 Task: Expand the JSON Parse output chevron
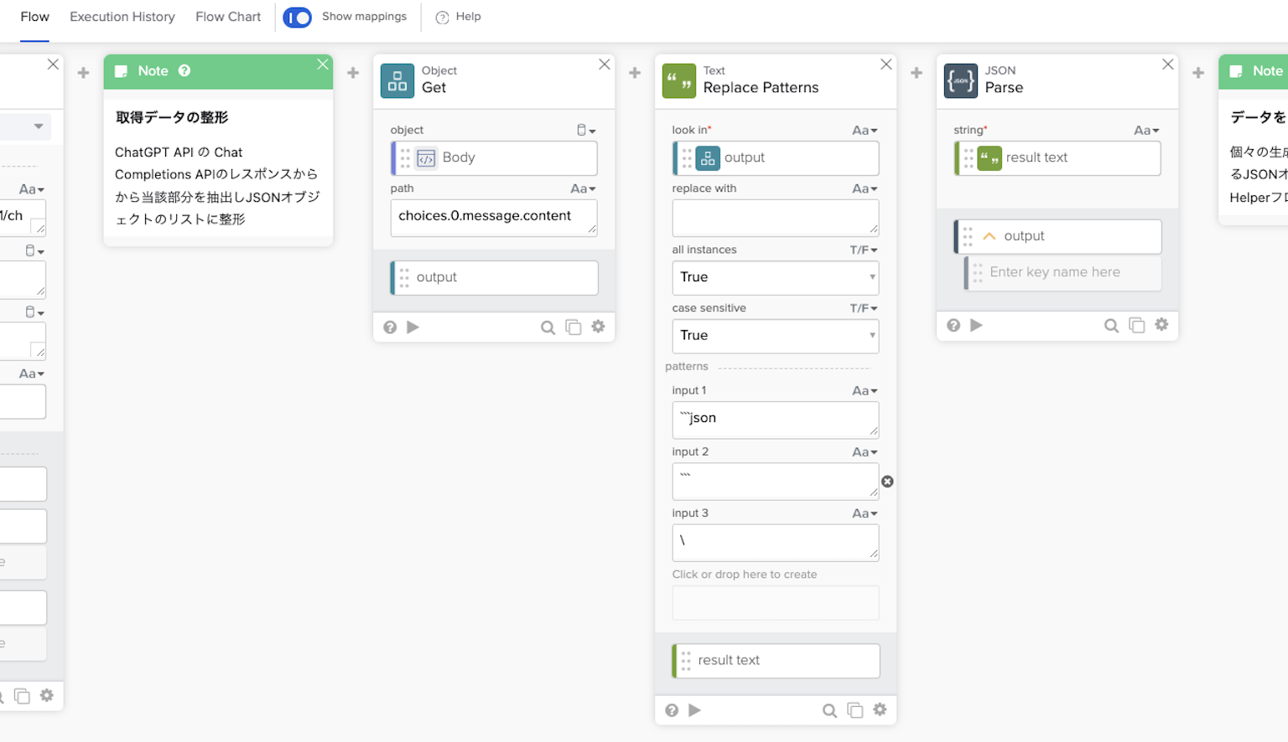coord(989,236)
